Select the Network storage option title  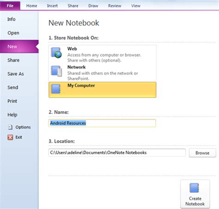[76, 67]
